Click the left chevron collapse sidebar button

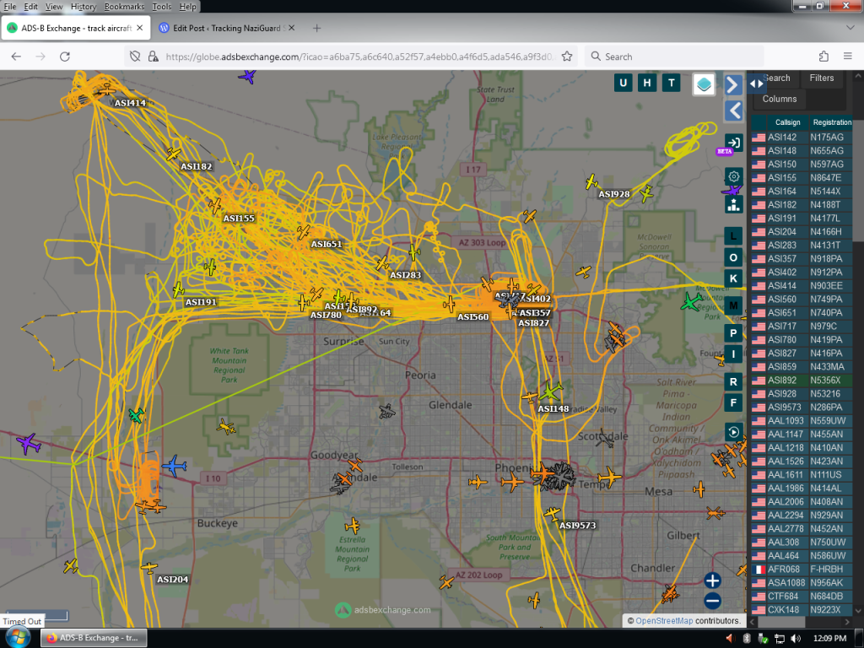click(733, 111)
